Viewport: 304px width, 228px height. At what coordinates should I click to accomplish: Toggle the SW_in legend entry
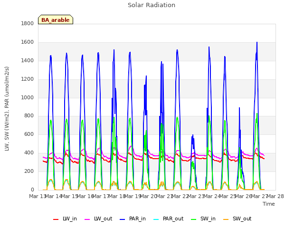pos(203,219)
